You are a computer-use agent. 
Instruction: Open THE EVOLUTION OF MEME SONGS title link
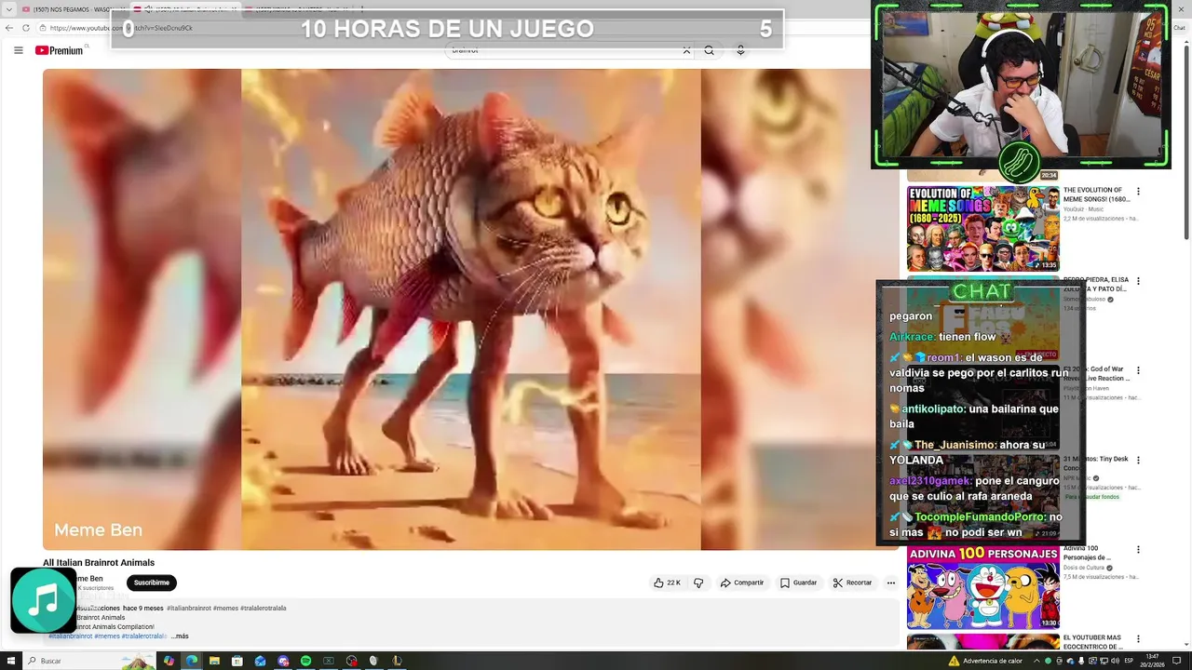1096,194
